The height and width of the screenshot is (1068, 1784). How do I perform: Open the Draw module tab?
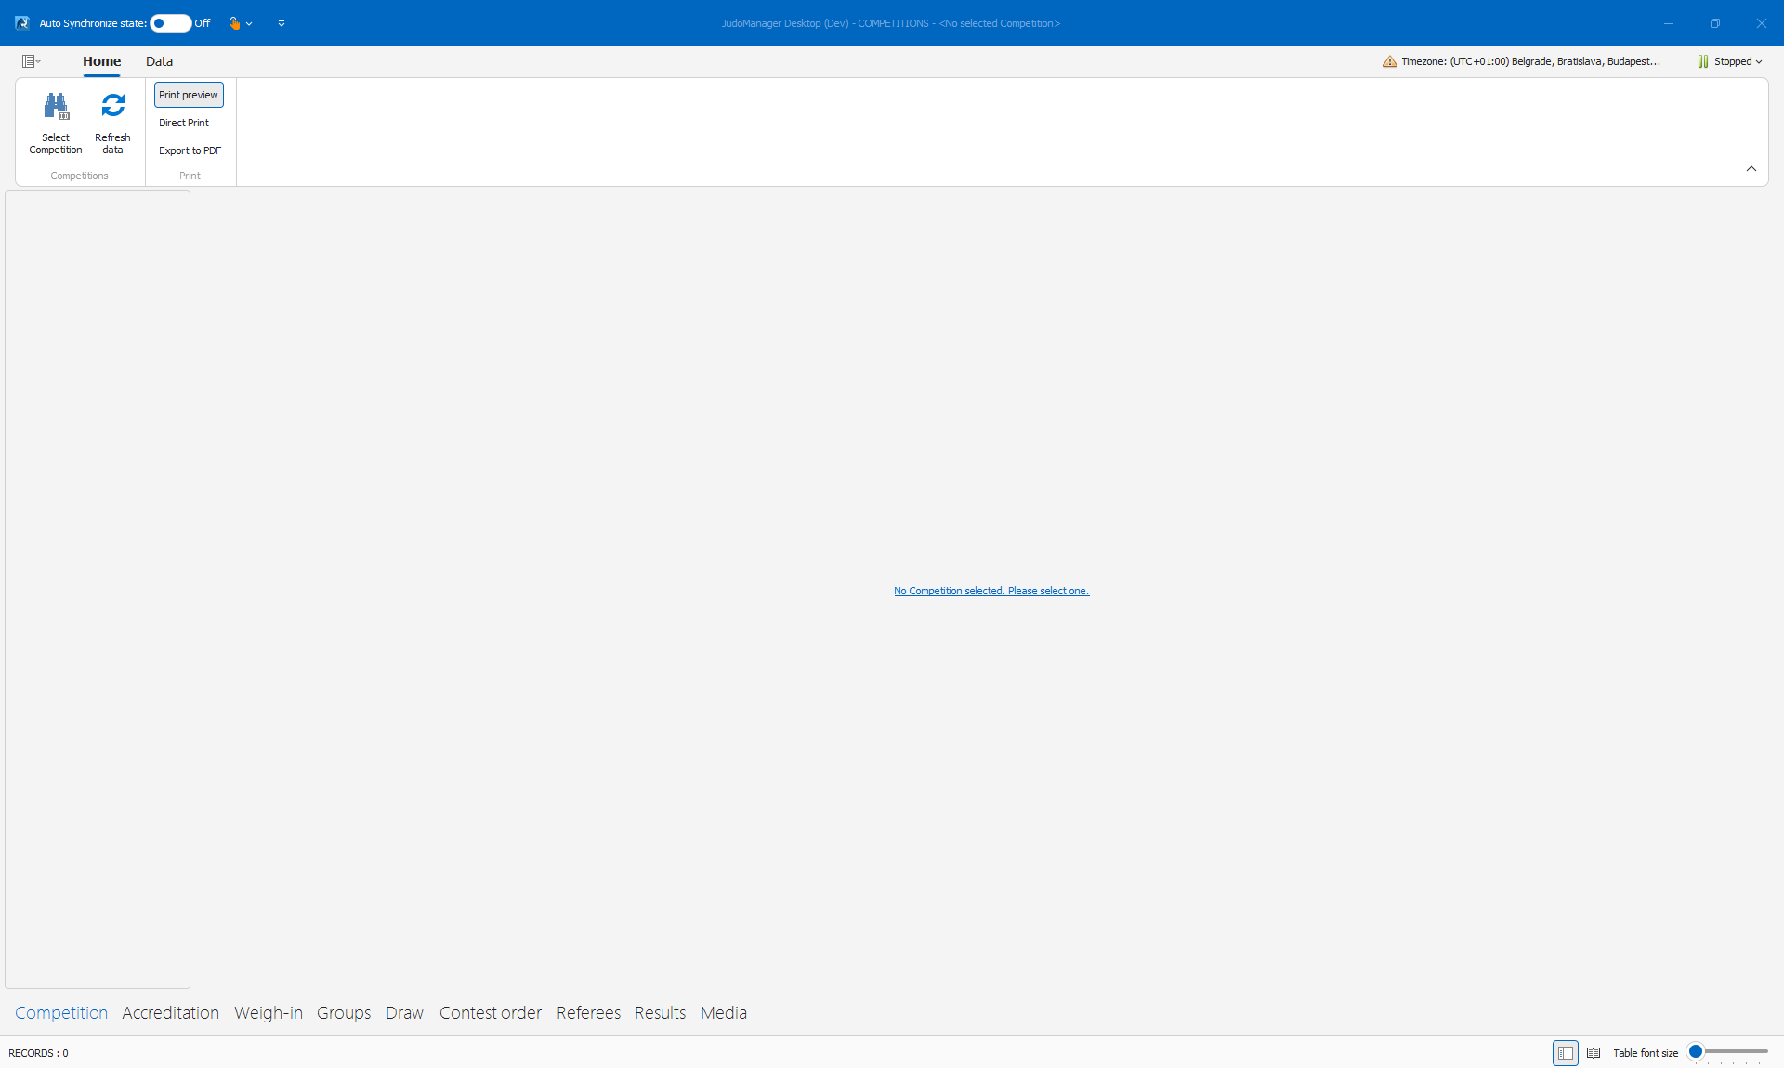(x=405, y=1013)
